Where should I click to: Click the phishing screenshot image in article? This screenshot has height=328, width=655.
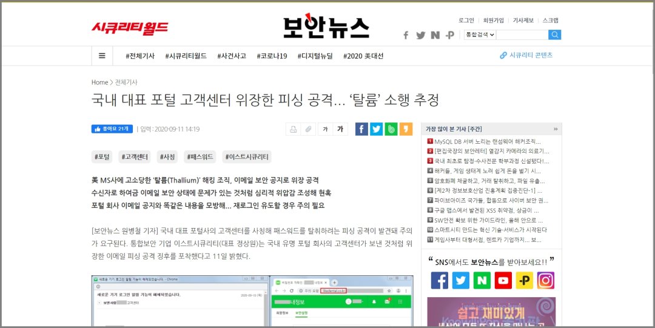[x=252, y=301]
